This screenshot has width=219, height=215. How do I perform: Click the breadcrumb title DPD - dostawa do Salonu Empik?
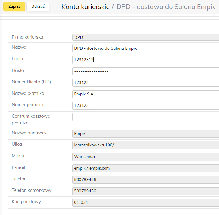pos(166,6)
